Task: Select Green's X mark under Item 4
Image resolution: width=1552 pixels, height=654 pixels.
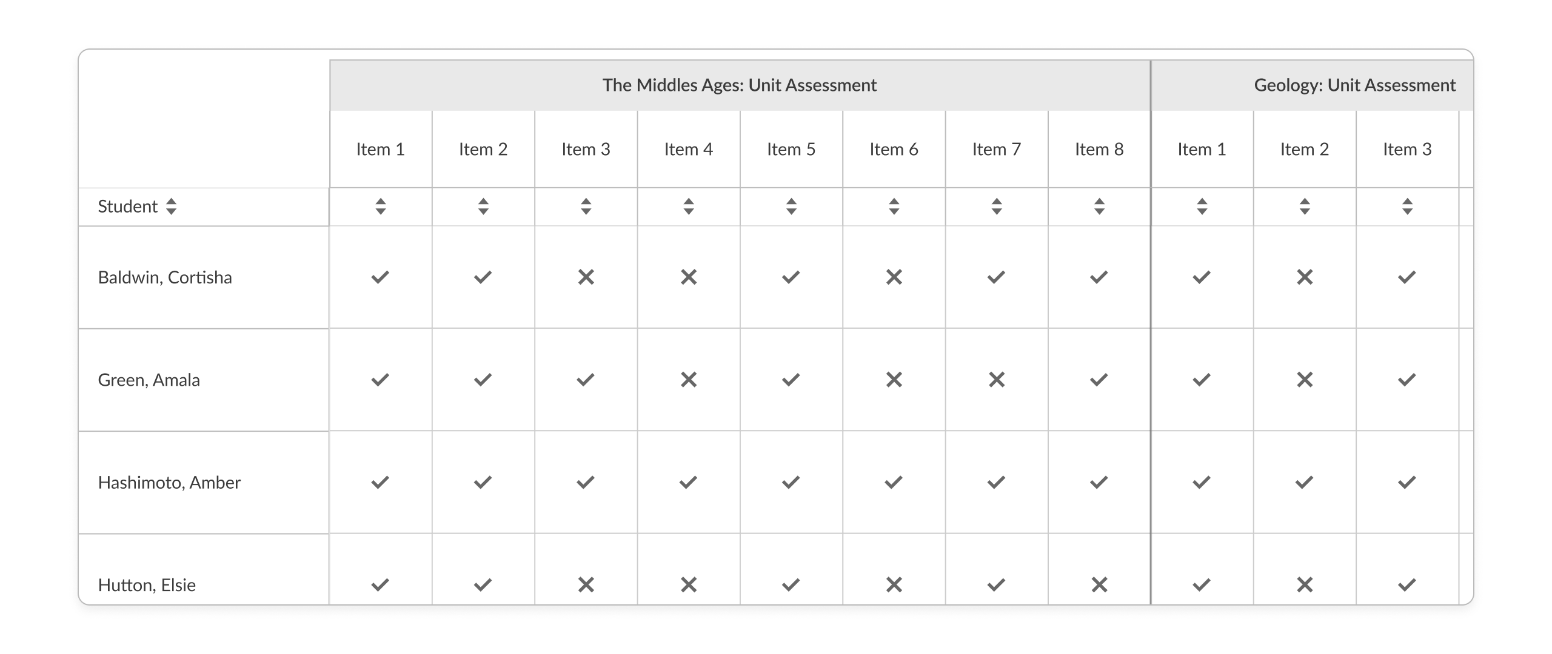Action: pos(688,380)
